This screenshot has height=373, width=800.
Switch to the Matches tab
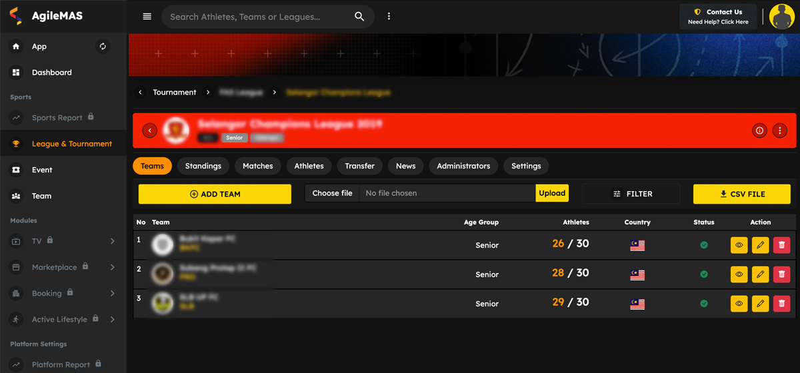coord(258,166)
